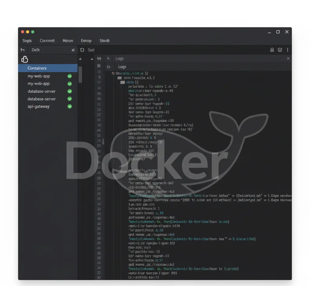
Task: Click the macOS yellow minimize dot
Action: point(28,32)
